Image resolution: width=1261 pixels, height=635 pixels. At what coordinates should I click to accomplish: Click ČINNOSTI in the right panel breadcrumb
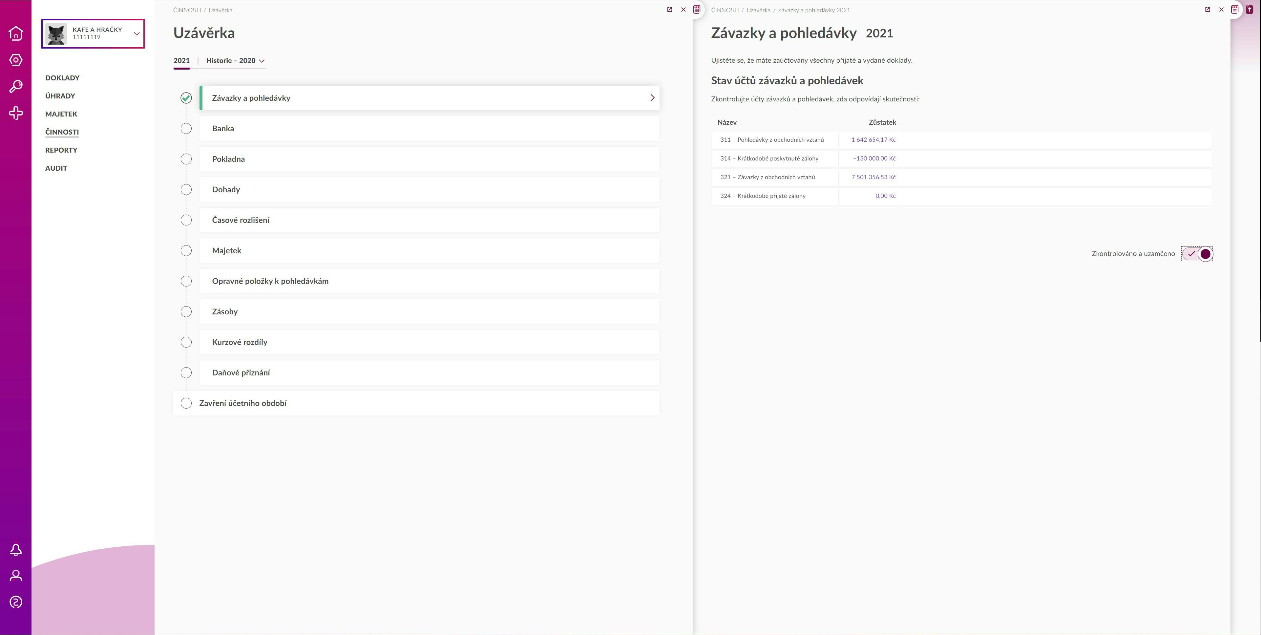point(725,10)
